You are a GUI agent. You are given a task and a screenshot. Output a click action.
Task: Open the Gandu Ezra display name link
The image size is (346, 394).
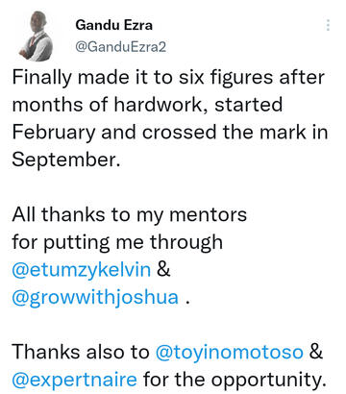tap(113, 25)
